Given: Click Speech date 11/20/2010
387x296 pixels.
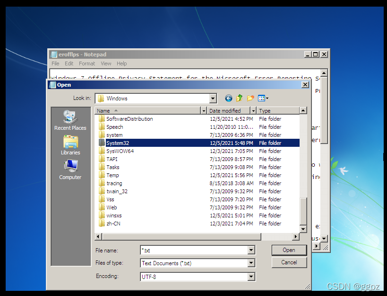Looking at the screenshot, I should coord(232,127).
